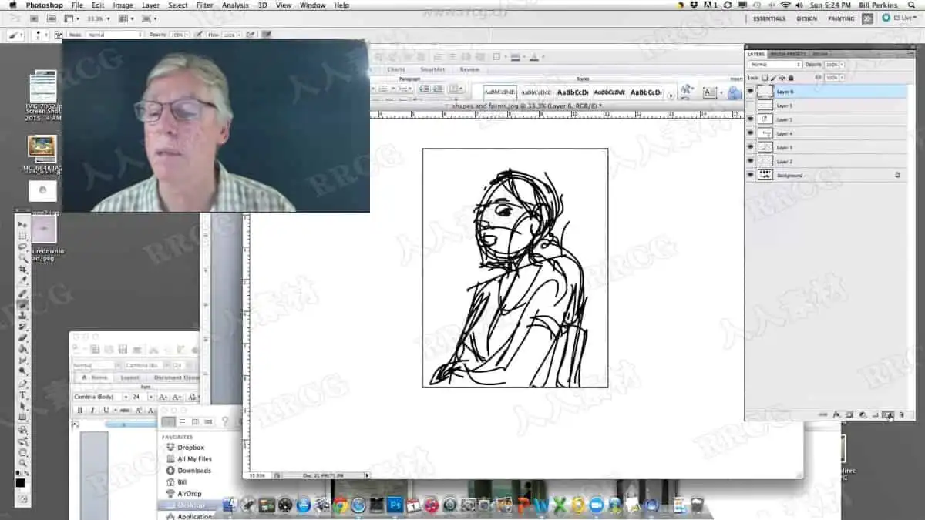The height and width of the screenshot is (520, 925).
Task: Hide Layer 3 visibility eye
Action: pos(751,147)
